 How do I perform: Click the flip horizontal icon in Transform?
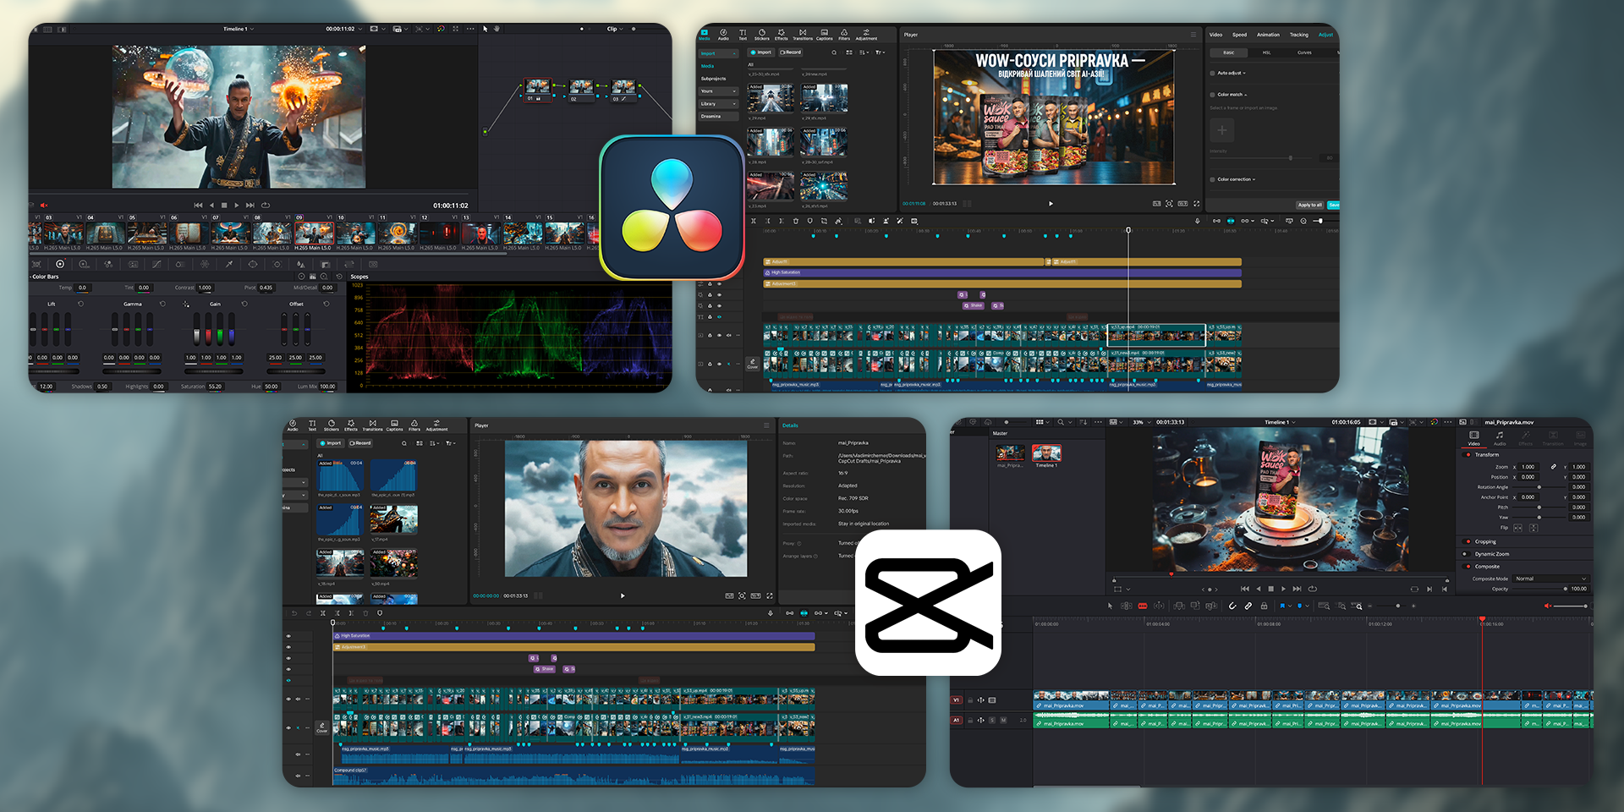[x=1517, y=528]
